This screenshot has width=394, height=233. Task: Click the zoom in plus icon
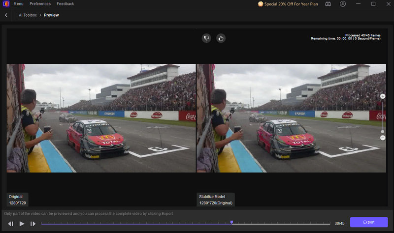[383, 97]
